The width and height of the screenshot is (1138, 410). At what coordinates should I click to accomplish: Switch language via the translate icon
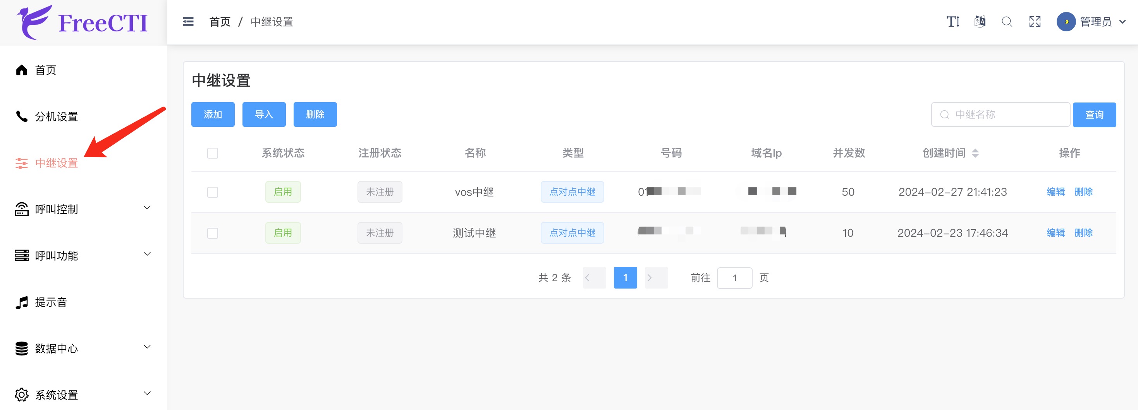pos(980,22)
